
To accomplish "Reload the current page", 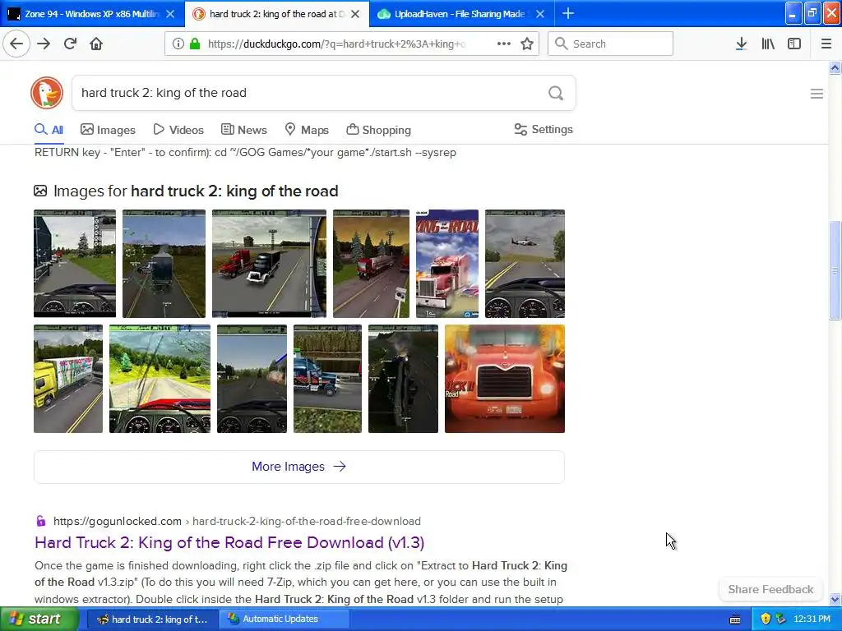I will [70, 44].
